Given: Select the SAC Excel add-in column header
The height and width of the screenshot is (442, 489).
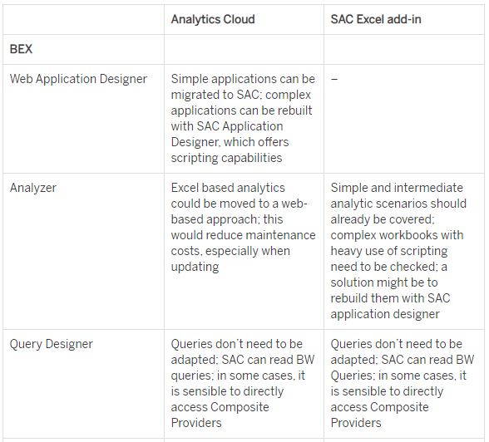Looking at the screenshot, I should coord(376,19).
